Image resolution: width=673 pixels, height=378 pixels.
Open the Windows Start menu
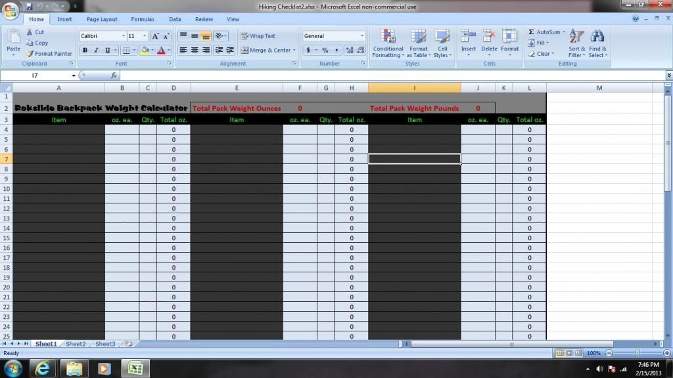point(13,368)
